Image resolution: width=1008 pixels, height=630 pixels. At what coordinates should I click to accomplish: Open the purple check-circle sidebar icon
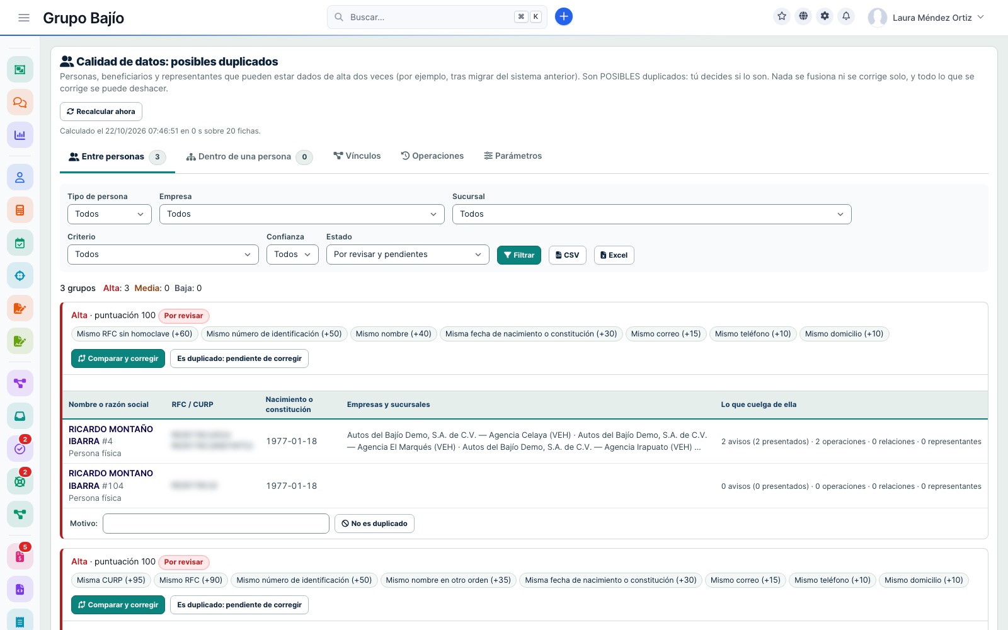20,449
